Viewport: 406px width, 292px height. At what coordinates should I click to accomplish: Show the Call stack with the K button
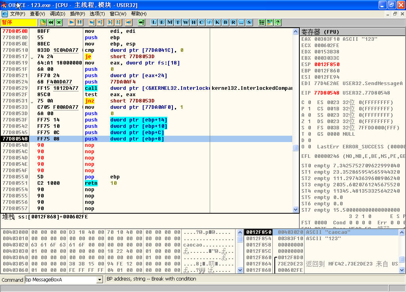pos(217,22)
